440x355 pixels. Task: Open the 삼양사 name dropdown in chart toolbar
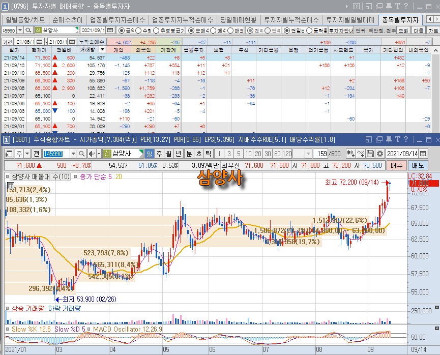[140, 154]
